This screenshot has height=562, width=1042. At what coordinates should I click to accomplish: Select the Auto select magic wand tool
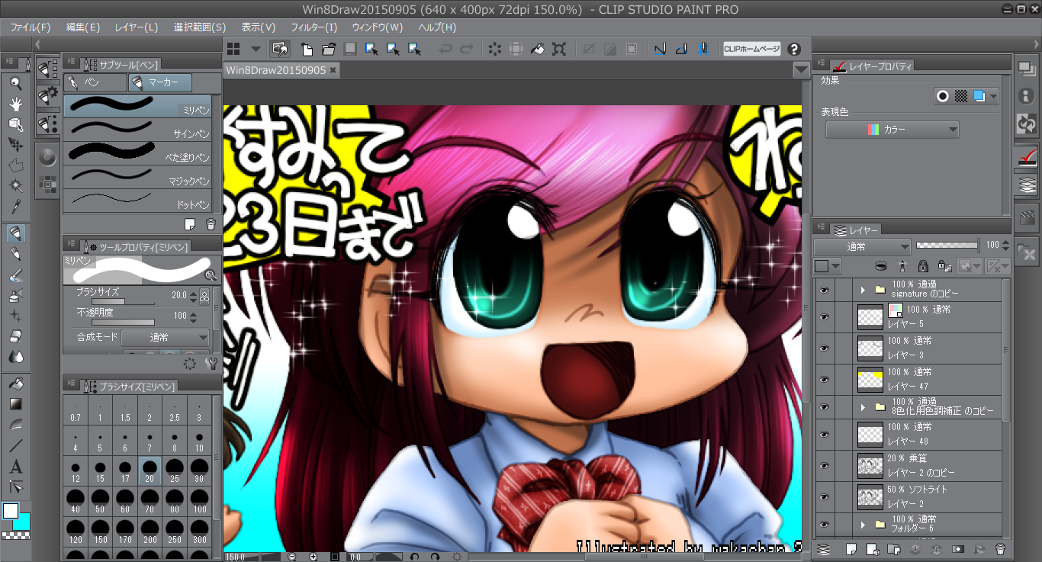(x=15, y=186)
